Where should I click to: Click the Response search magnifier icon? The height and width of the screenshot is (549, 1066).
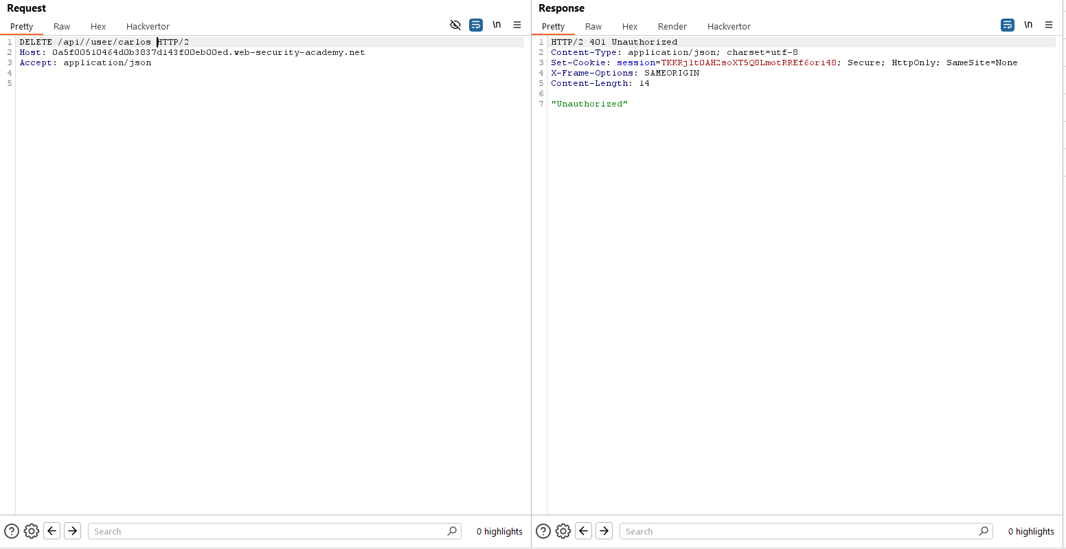click(x=984, y=531)
